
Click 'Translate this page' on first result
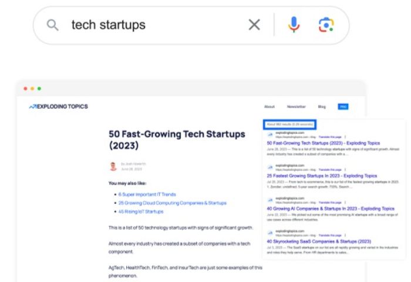pos(332,137)
